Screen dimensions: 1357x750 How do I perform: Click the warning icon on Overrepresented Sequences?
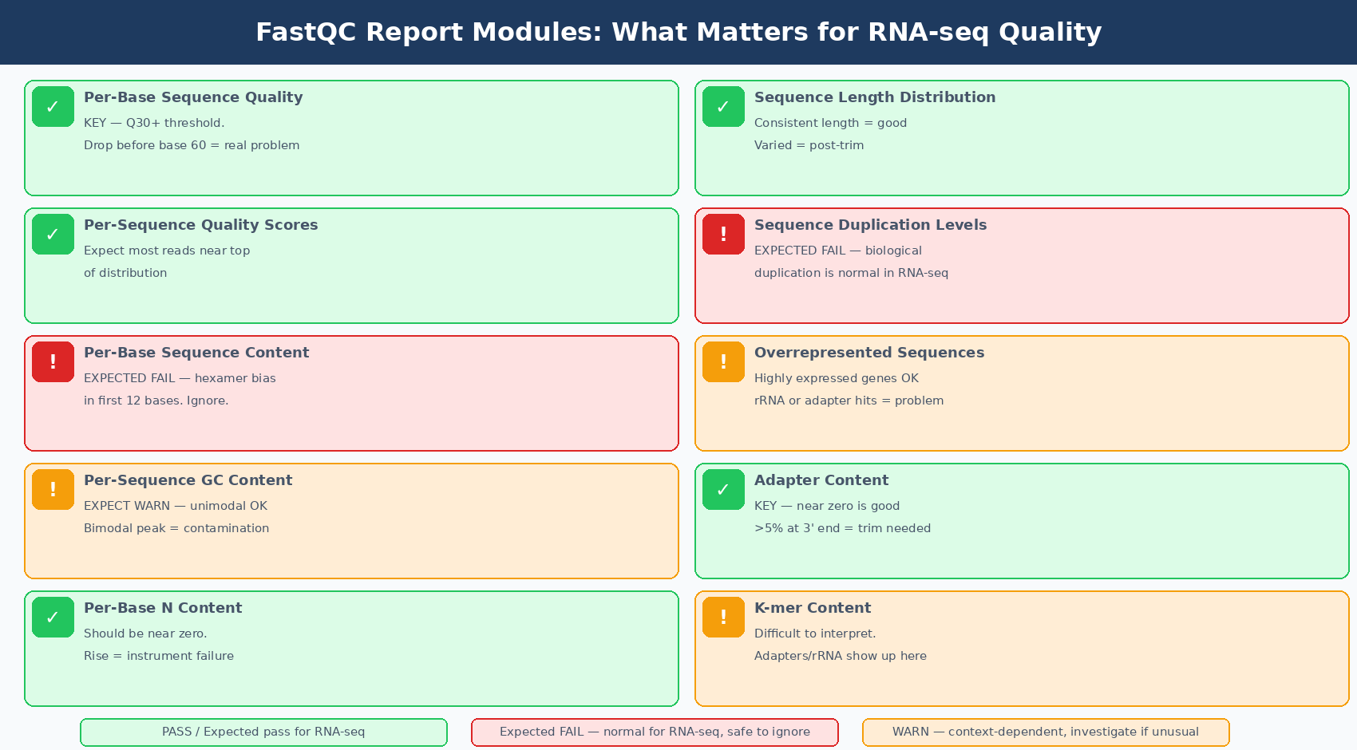723,361
